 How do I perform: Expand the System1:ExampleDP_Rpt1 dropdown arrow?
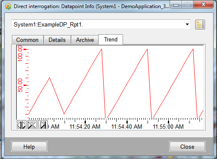click(x=187, y=24)
